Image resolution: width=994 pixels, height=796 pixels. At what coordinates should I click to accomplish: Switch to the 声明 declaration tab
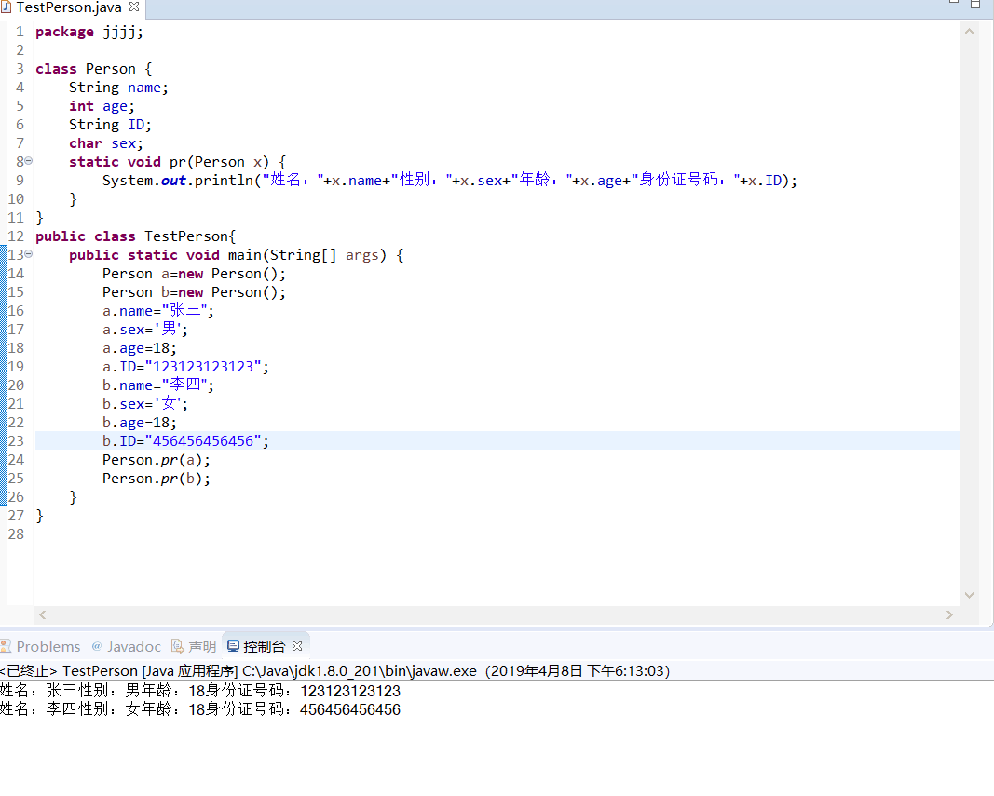click(x=195, y=646)
